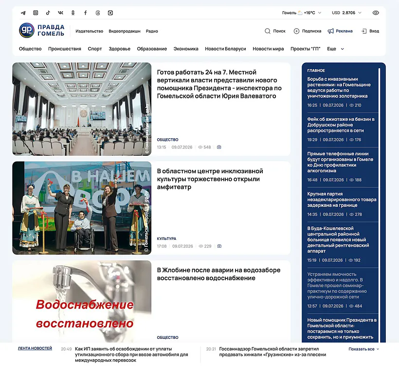Expand the Еще menu chevron
Viewport: 399px width, 366px height.
click(x=343, y=49)
